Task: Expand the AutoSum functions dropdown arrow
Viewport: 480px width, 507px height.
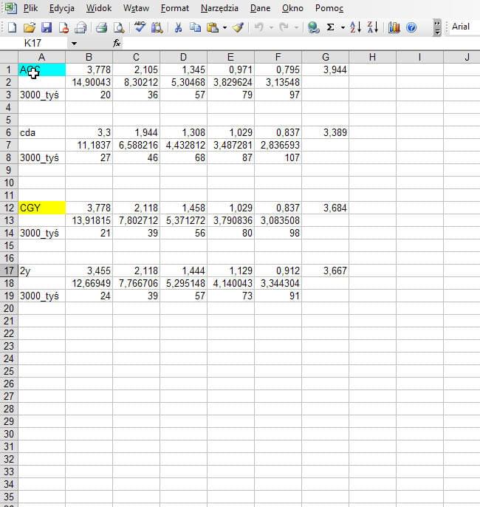Action: 343,27
